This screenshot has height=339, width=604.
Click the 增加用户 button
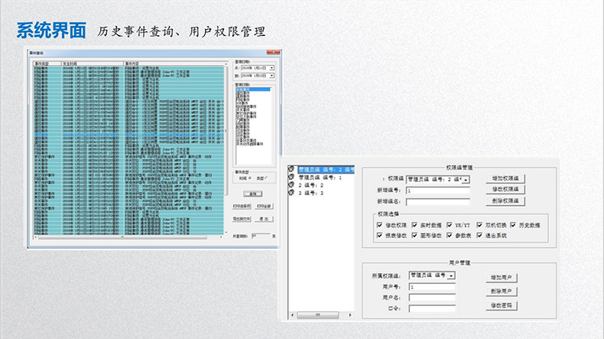[501, 277]
